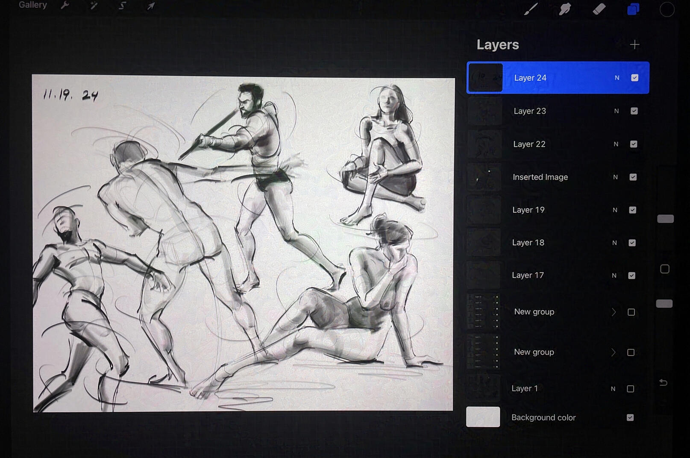Activate the Selection tool
The height and width of the screenshot is (458, 690).
click(x=122, y=6)
